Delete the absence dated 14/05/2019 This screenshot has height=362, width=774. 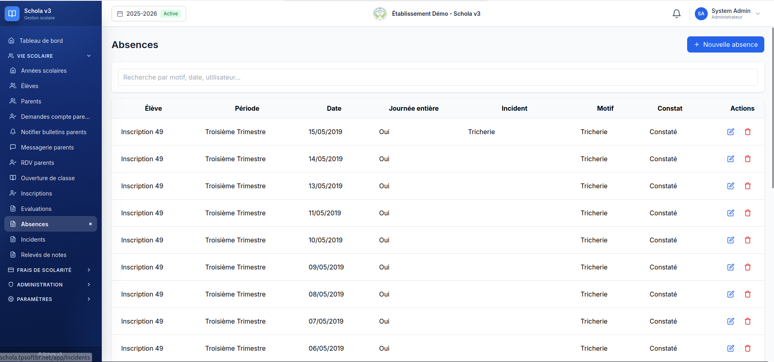tap(747, 159)
